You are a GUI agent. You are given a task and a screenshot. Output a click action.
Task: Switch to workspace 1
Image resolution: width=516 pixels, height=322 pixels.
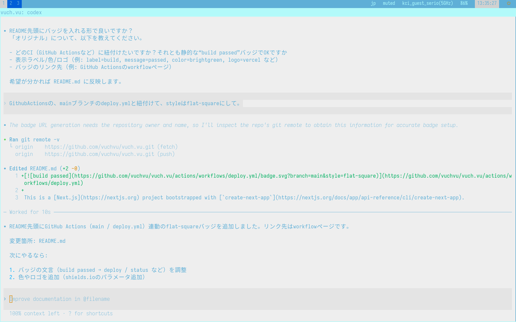coord(3,3)
